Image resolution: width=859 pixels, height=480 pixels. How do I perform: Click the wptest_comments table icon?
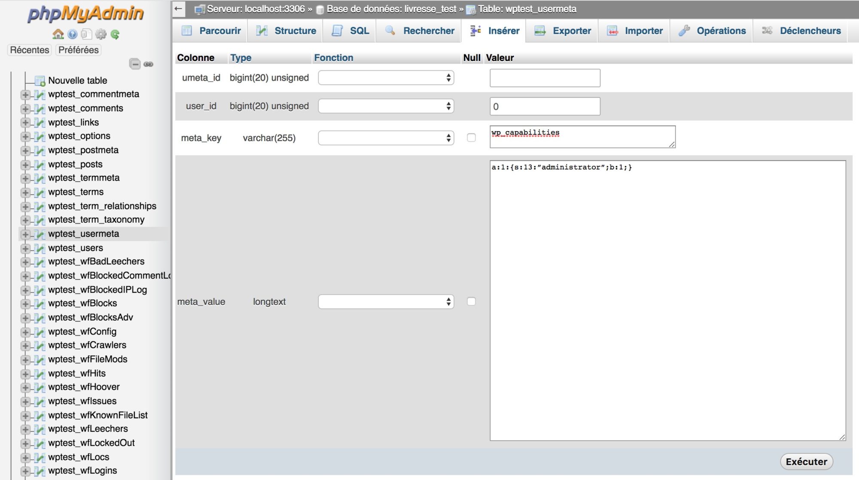click(x=40, y=109)
